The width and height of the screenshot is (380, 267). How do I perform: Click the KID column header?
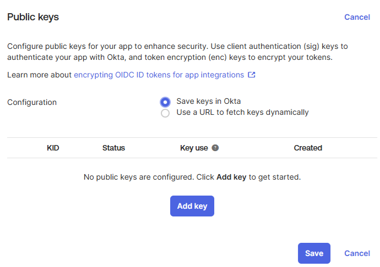tap(53, 148)
